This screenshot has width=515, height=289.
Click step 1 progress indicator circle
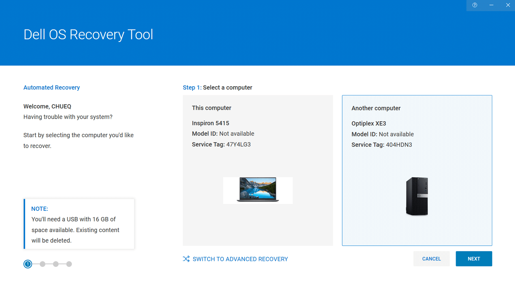click(28, 264)
